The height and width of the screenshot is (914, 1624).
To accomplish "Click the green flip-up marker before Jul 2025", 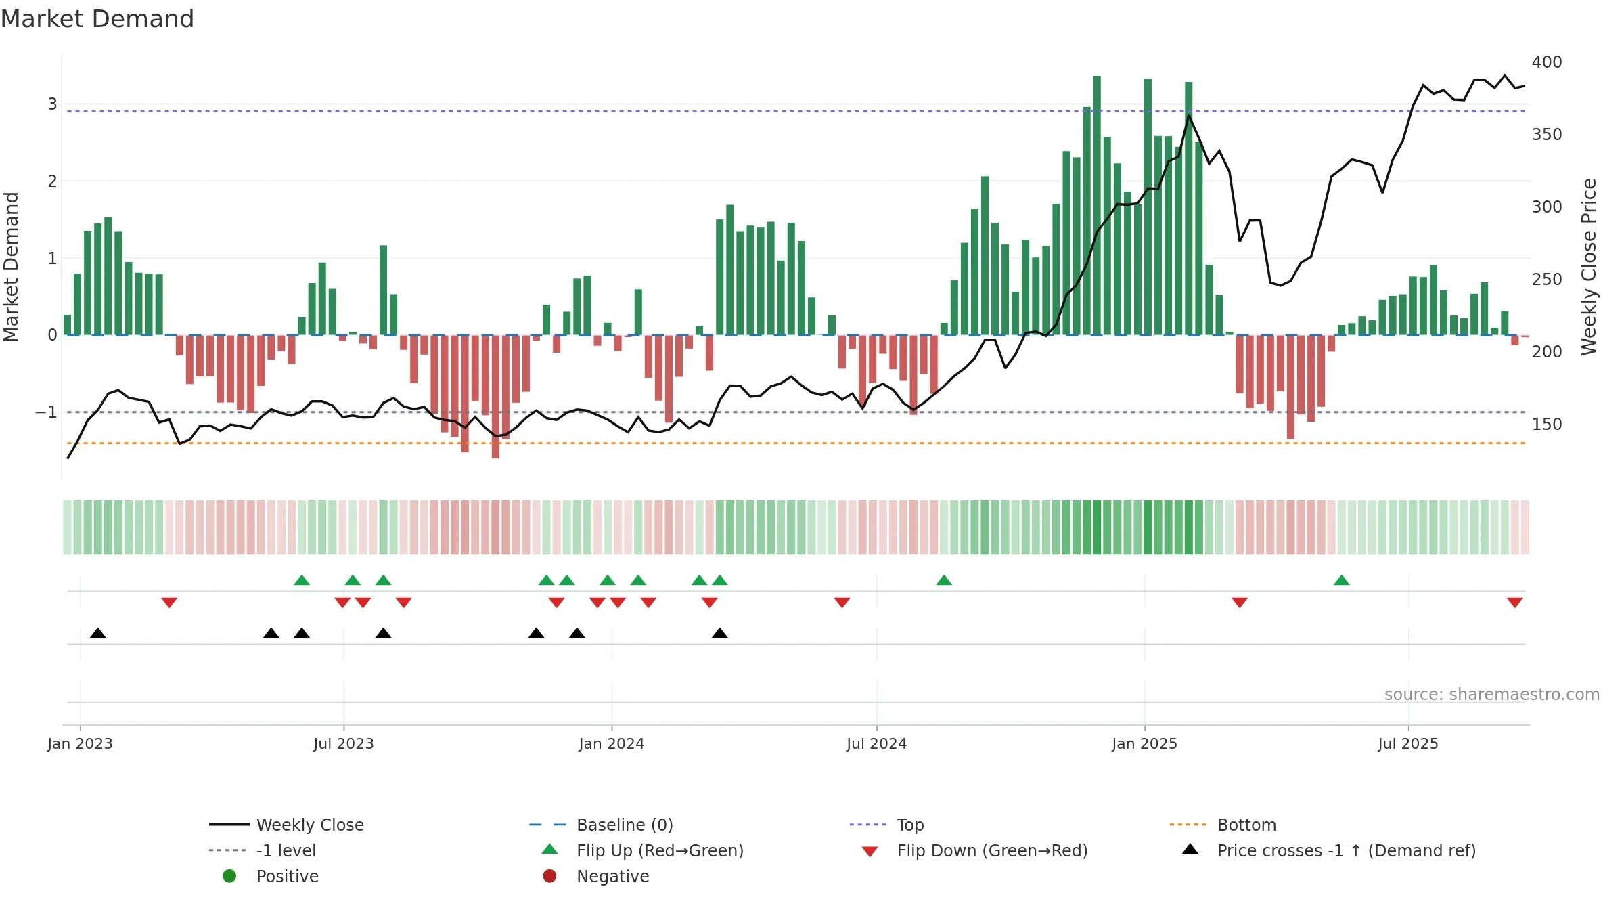I will click(1342, 580).
